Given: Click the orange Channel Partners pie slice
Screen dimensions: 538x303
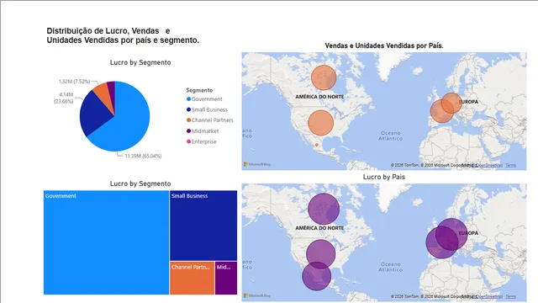Looking at the screenshot, I should [x=103, y=92].
